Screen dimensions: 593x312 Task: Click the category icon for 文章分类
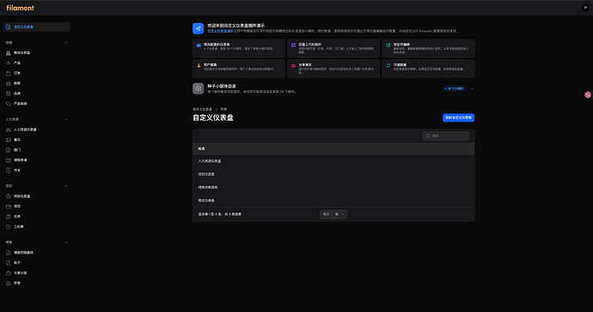(x=9, y=273)
